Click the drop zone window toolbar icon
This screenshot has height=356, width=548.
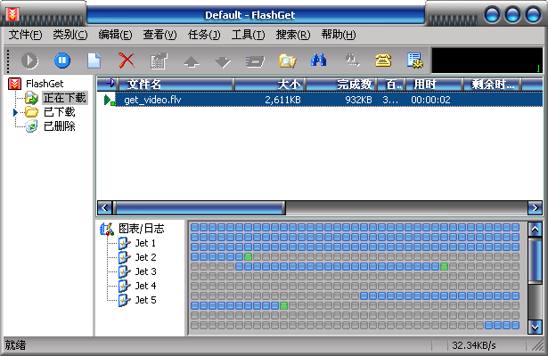[x=255, y=61]
